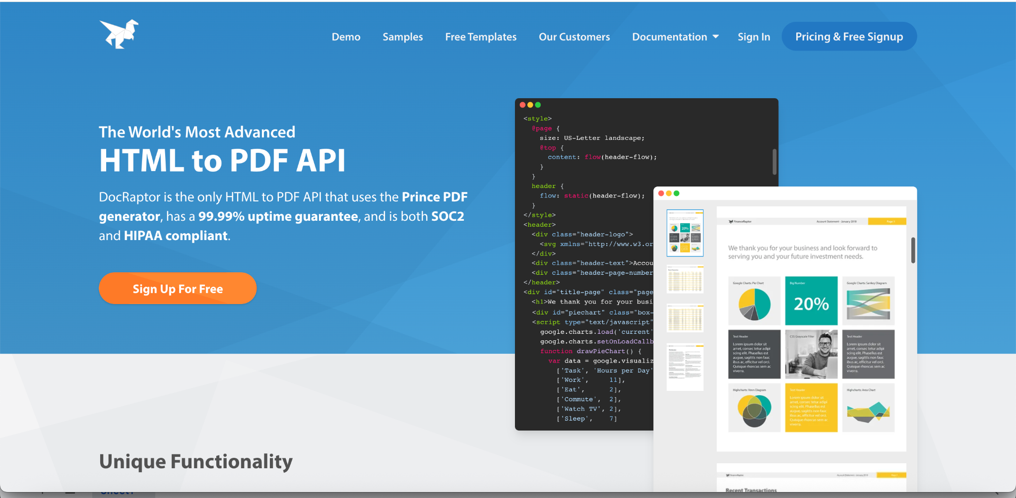Viewport: 1016px width, 498px height.
Task: Expand the Documentation dropdown menu
Action: tap(675, 37)
